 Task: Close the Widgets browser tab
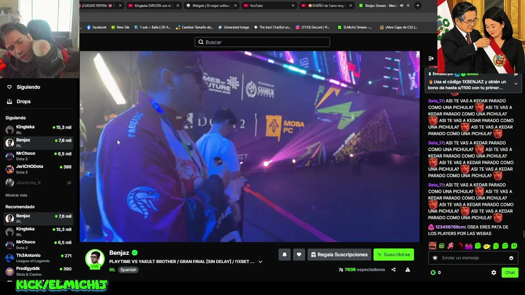click(236, 6)
